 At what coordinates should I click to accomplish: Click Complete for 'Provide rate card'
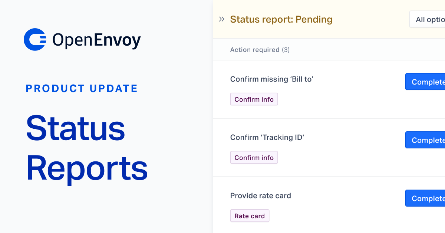point(426,198)
